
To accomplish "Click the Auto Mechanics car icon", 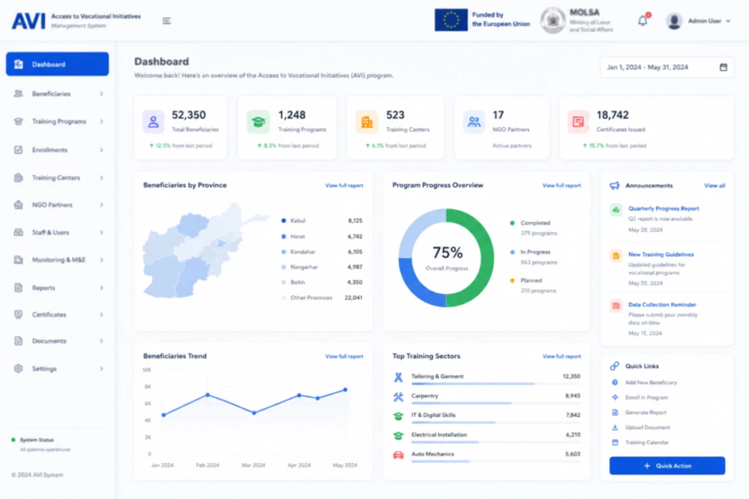I will [x=398, y=455].
